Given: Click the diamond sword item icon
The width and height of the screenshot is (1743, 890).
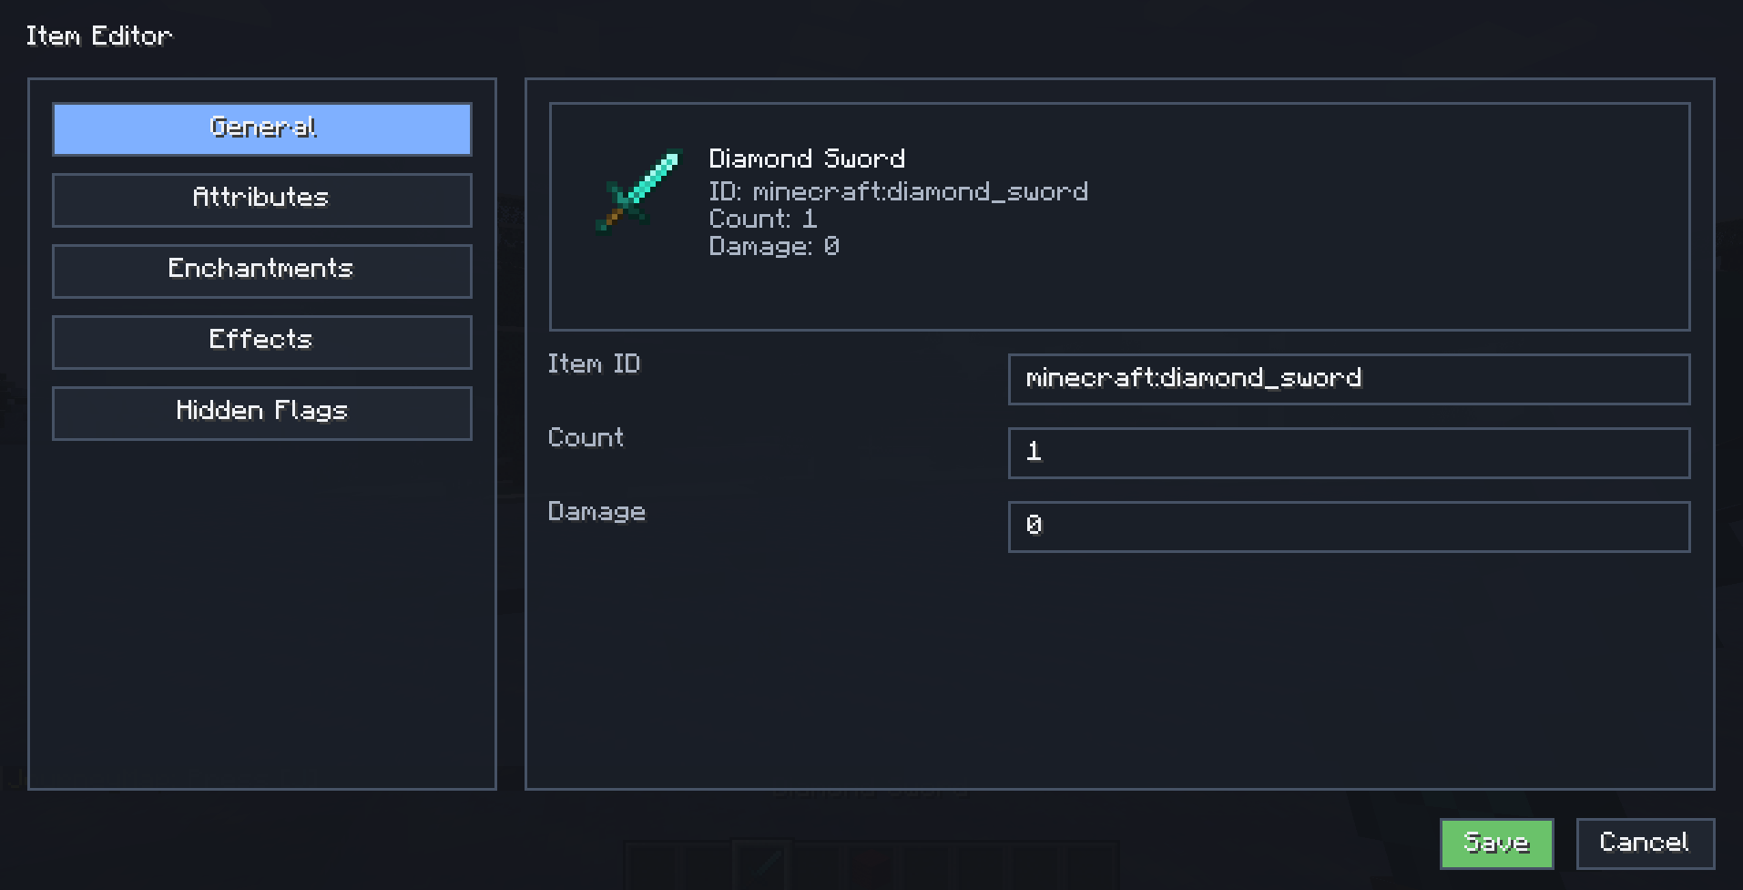Looking at the screenshot, I should tap(638, 190).
